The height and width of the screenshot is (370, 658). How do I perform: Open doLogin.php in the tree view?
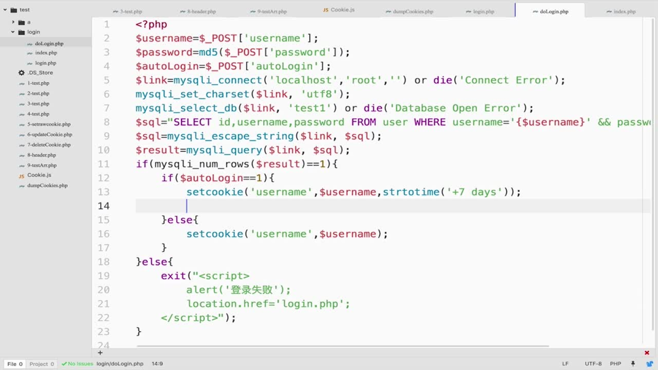click(49, 43)
